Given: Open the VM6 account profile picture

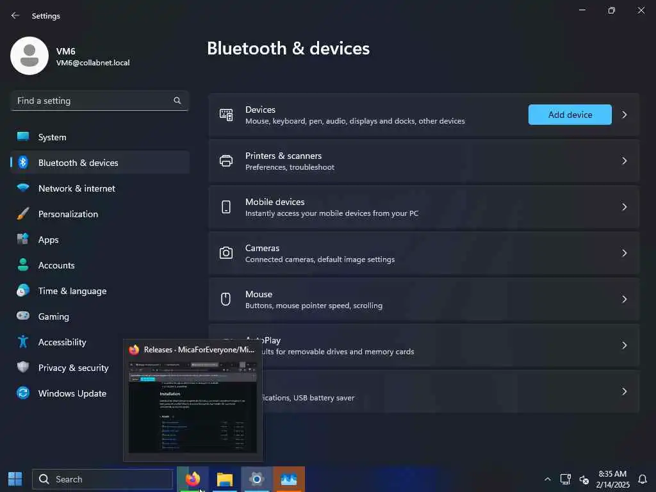Looking at the screenshot, I should pyautogui.click(x=29, y=56).
